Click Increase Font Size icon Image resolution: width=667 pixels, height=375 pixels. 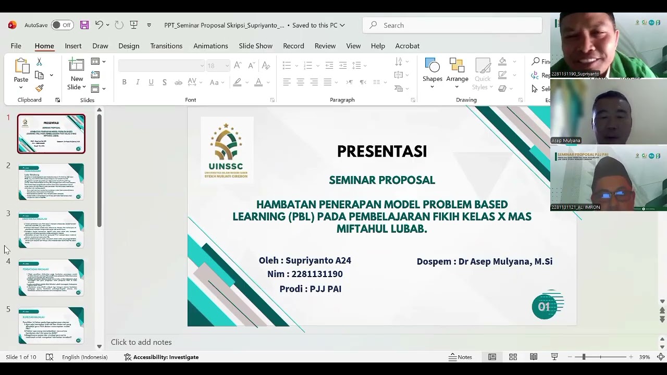(238, 66)
